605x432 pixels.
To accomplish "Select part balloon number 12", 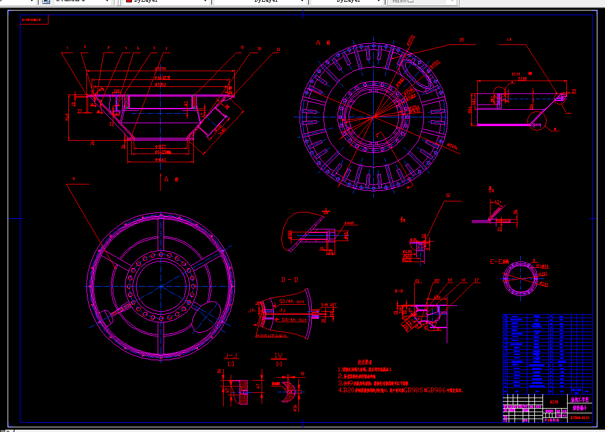I will click(448, 196).
